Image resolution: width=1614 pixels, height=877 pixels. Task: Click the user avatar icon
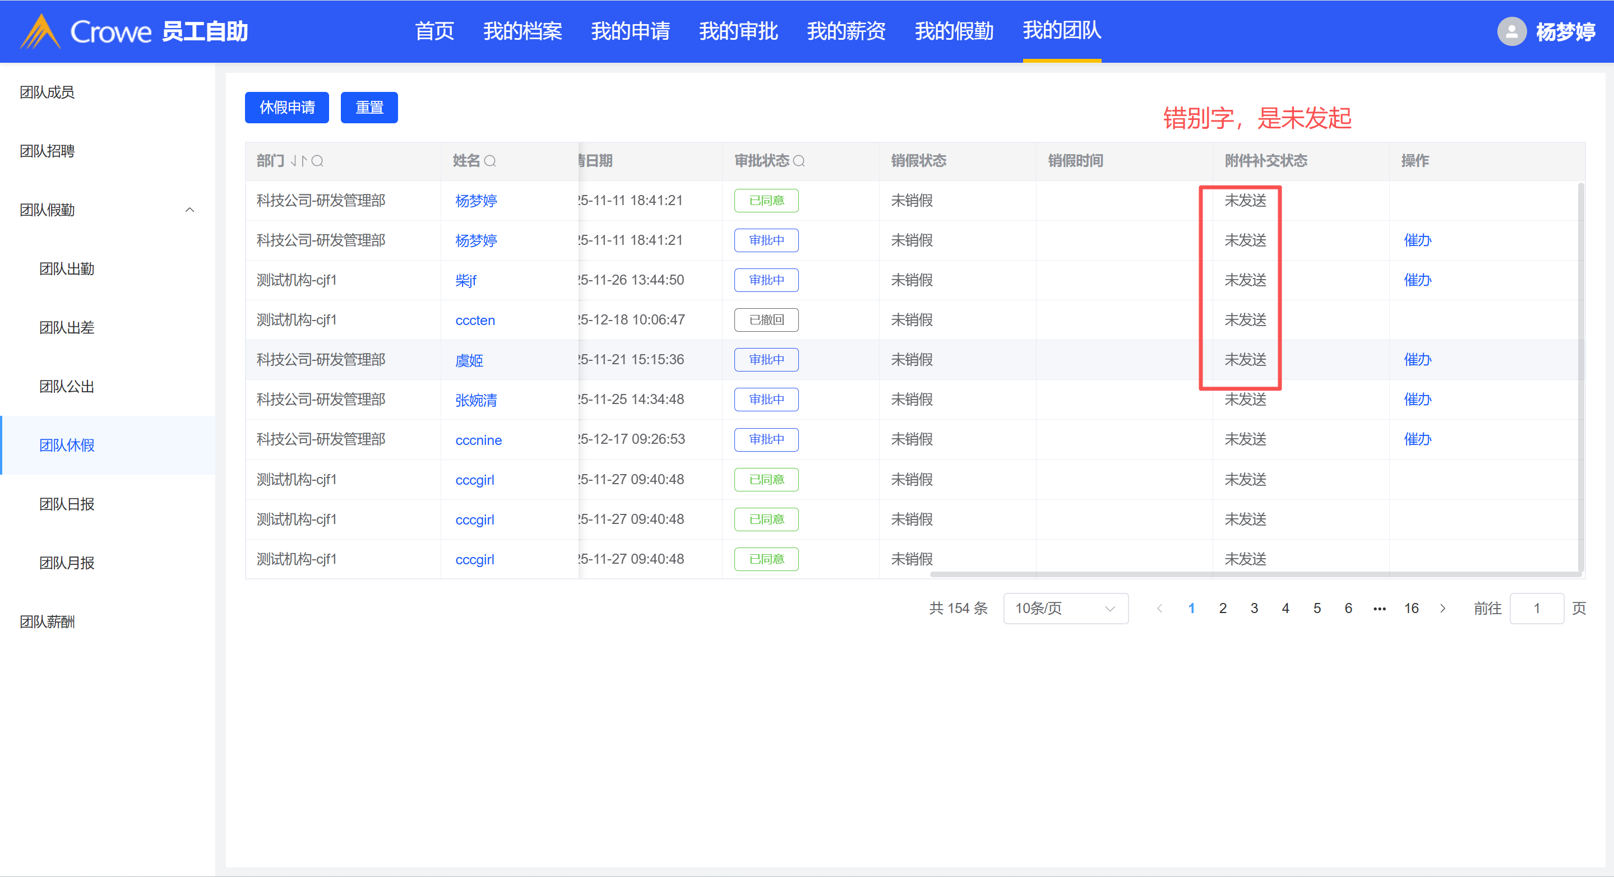[1511, 31]
